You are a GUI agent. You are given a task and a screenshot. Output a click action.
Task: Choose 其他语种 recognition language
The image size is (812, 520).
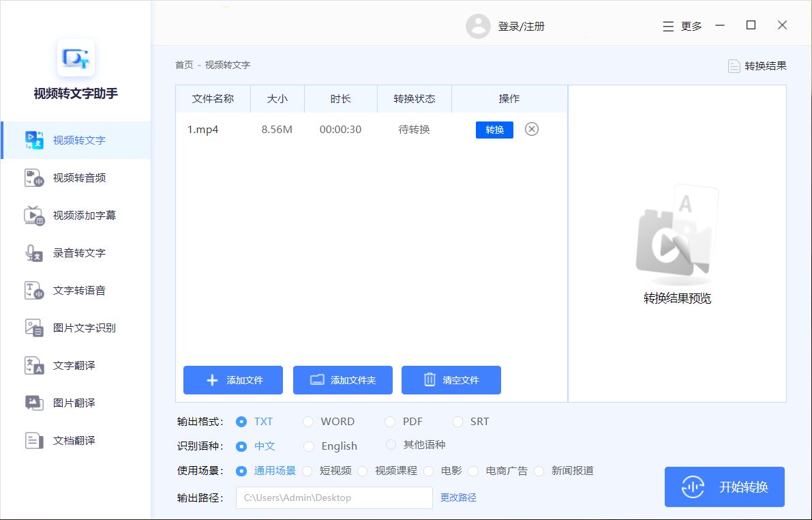pyautogui.click(x=391, y=445)
